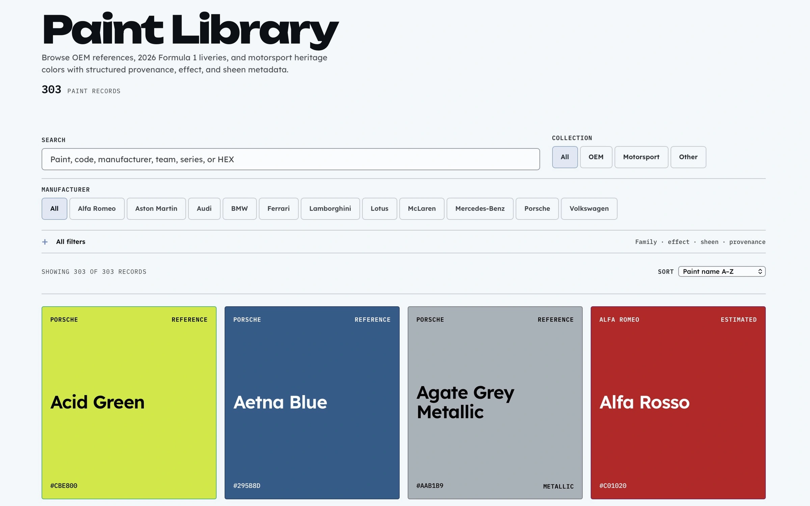This screenshot has height=506, width=810.
Task: Click the #CBE800 hex code
Action: coord(64,486)
